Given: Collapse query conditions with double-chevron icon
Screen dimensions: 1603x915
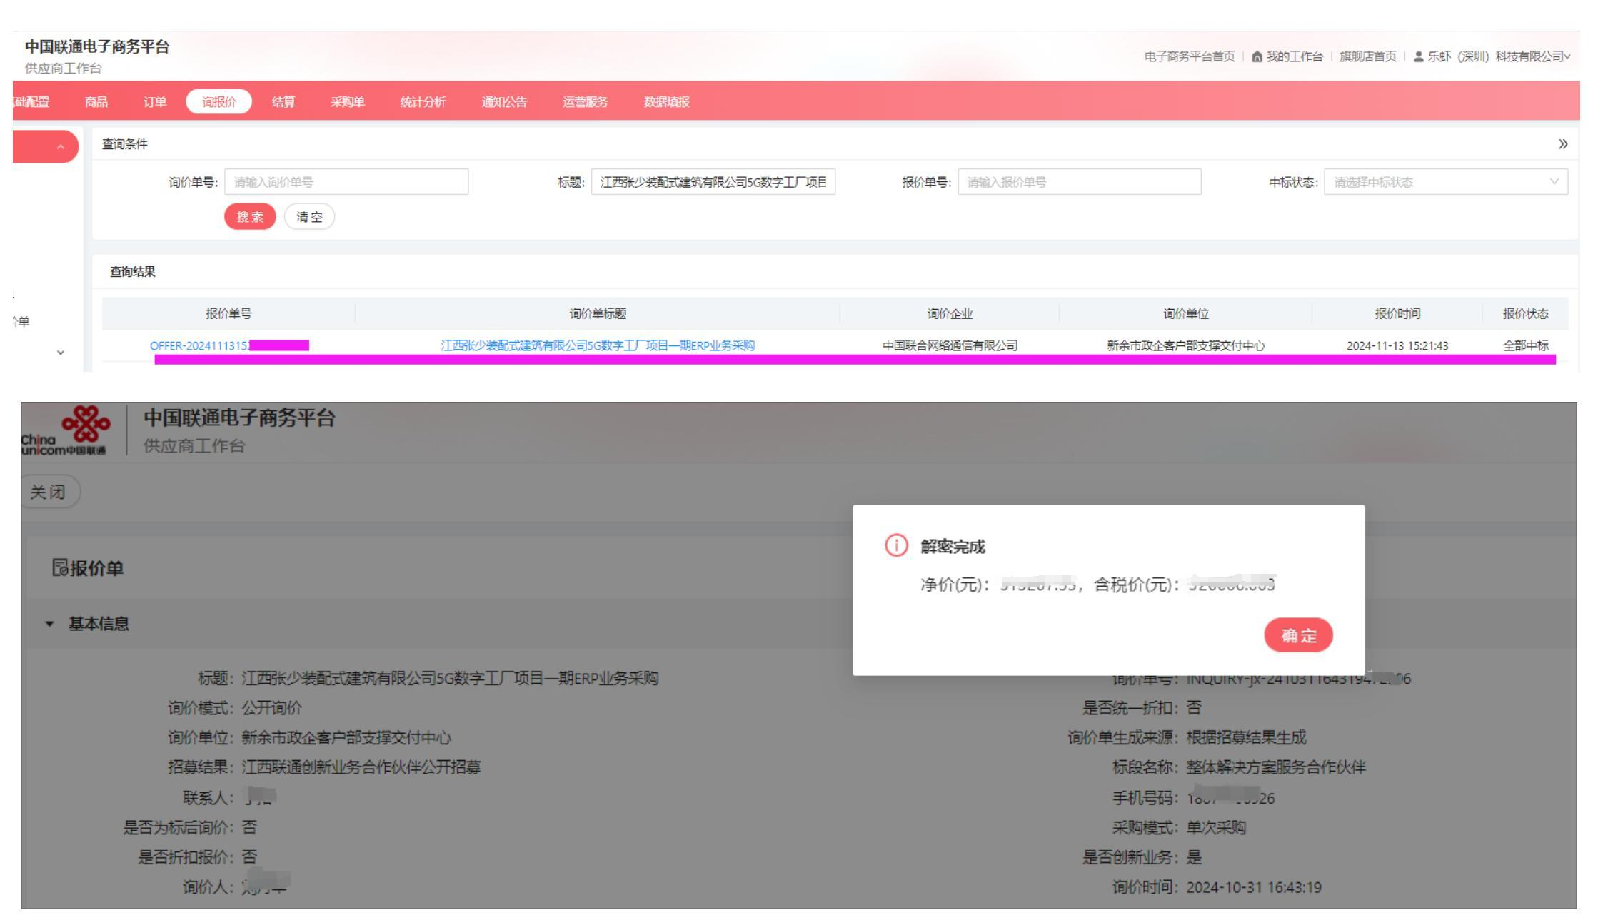Looking at the screenshot, I should 1563,144.
